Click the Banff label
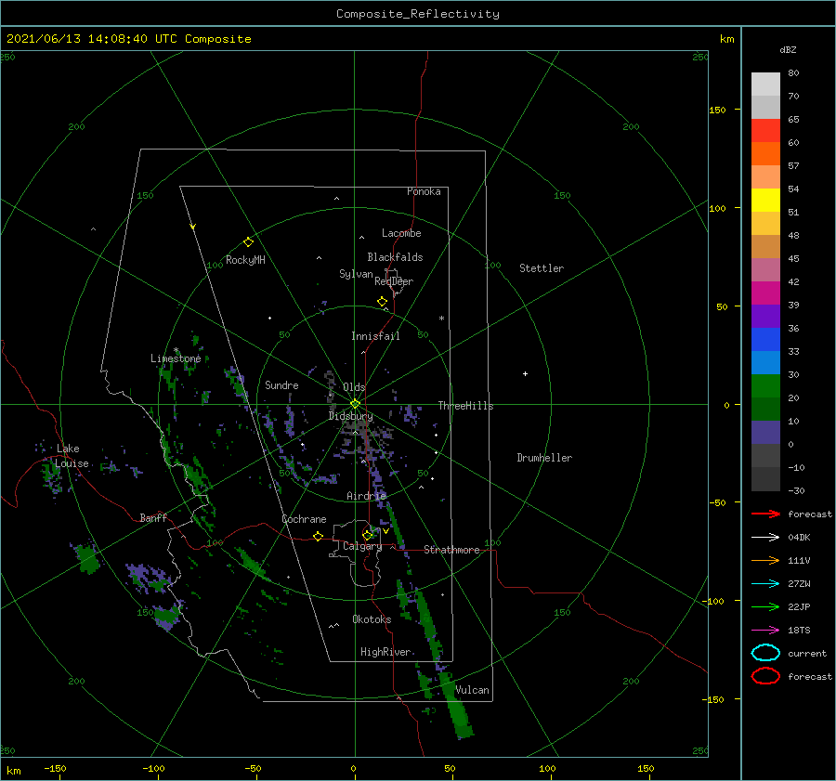This screenshot has height=781, width=836. coord(153,517)
